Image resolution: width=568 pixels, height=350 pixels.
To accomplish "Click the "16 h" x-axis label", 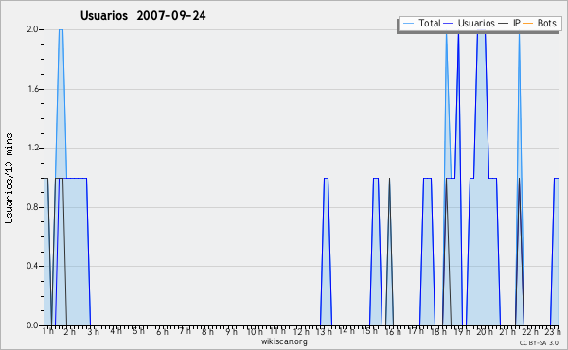I will pos(393,331).
